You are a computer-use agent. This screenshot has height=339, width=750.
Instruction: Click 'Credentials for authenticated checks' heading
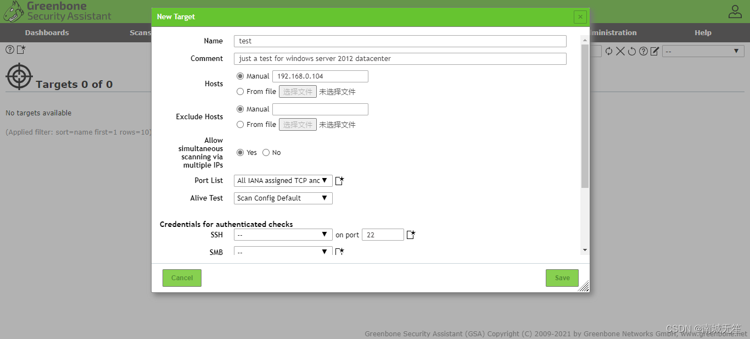(x=226, y=224)
